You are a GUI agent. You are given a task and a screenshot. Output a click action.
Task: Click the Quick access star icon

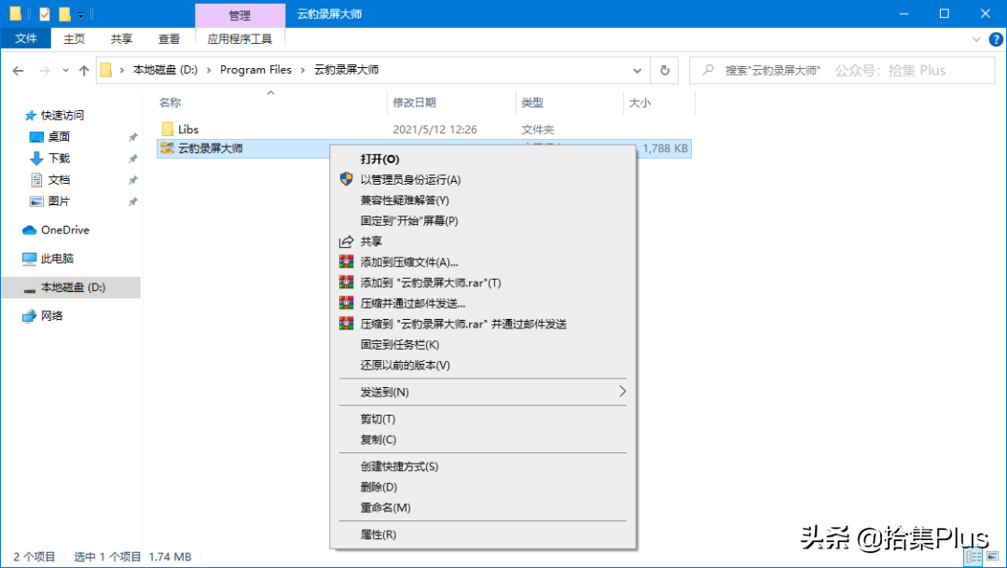click(30, 116)
